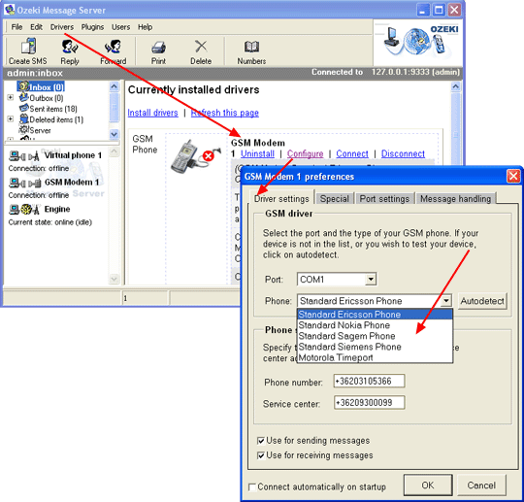The width and height of the screenshot is (524, 502).
Task: Switch to the Port settings tab
Action: pyautogui.click(x=384, y=199)
